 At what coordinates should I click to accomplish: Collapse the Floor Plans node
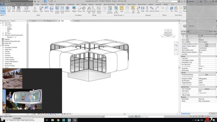pos(3,25)
